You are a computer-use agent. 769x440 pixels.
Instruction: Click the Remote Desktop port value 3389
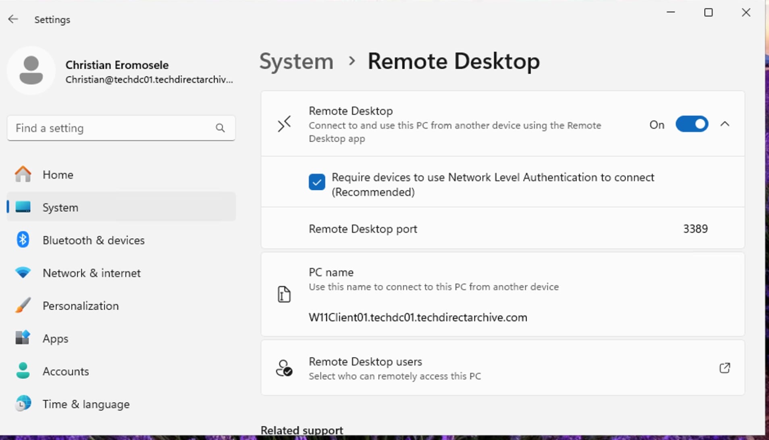click(695, 228)
